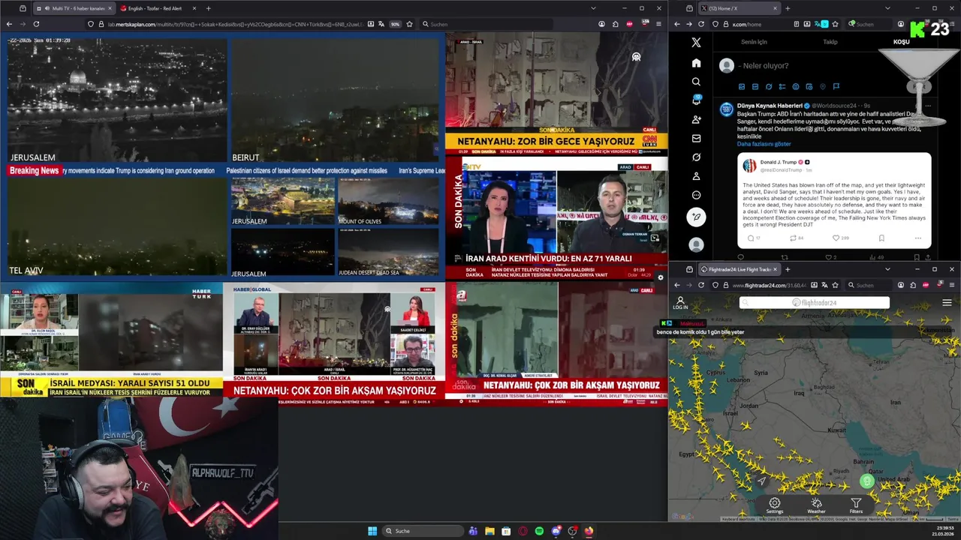
Task: Bookmark this page star in Flightradar24 window
Action: pos(835,285)
